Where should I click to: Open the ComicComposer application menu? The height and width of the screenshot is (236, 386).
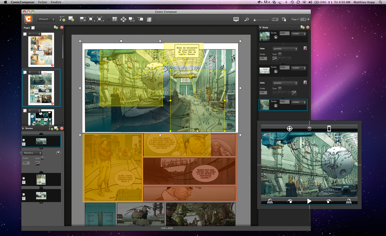click(23, 2)
